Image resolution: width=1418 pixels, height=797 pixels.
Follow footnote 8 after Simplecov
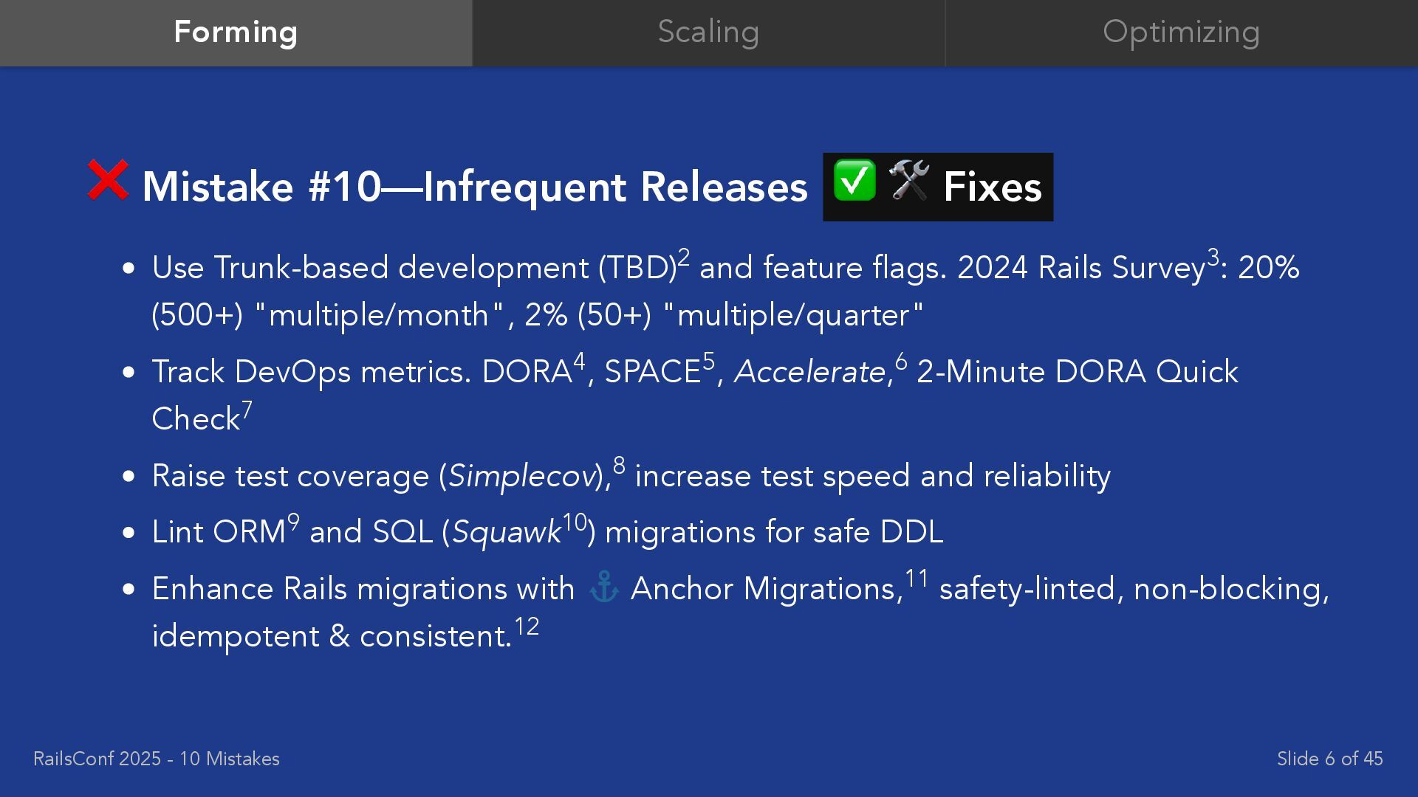(619, 466)
